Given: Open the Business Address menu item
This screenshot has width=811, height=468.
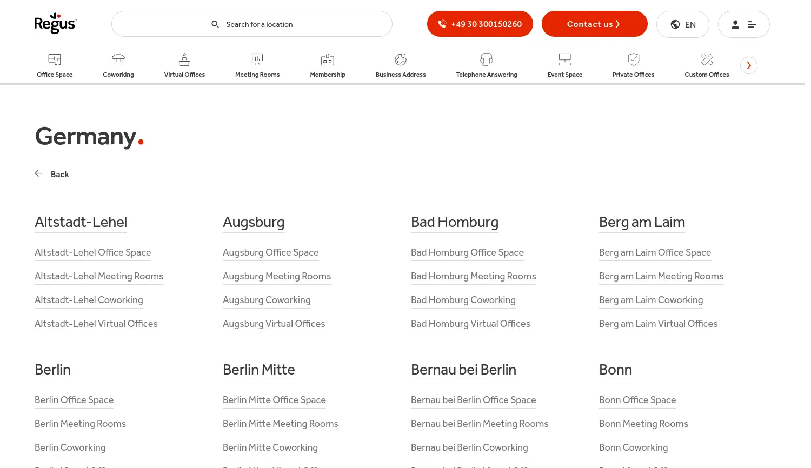Looking at the screenshot, I should [x=401, y=65].
